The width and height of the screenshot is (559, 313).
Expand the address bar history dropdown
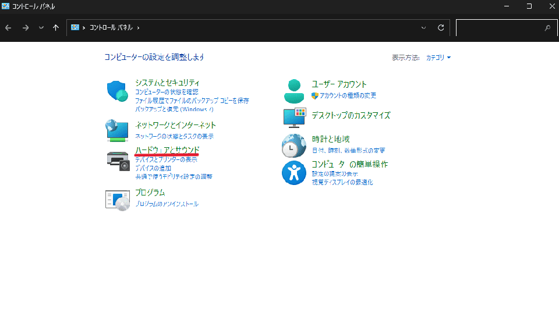(x=423, y=28)
